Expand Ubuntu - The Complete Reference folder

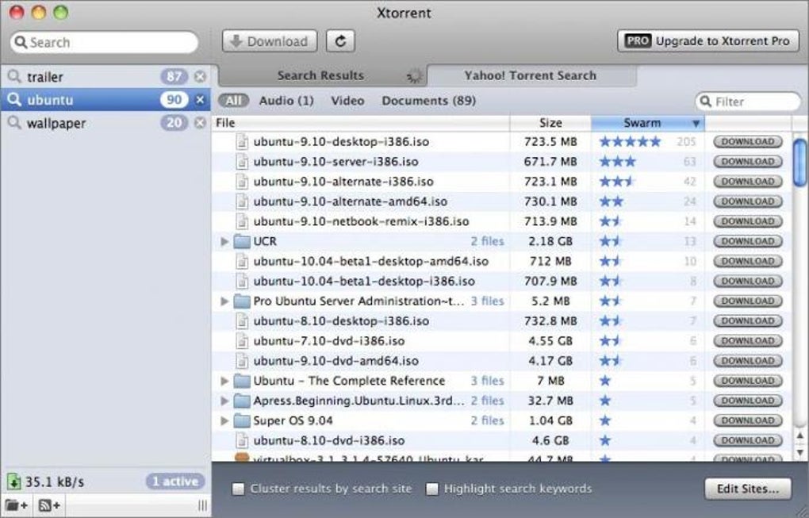tap(224, 381)
